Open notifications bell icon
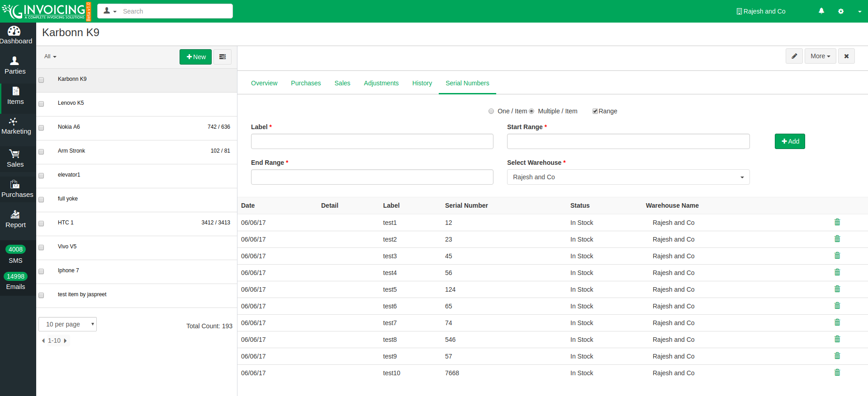Image resolution: width=868 pixels, height=396 pixels. click(821, 11)
